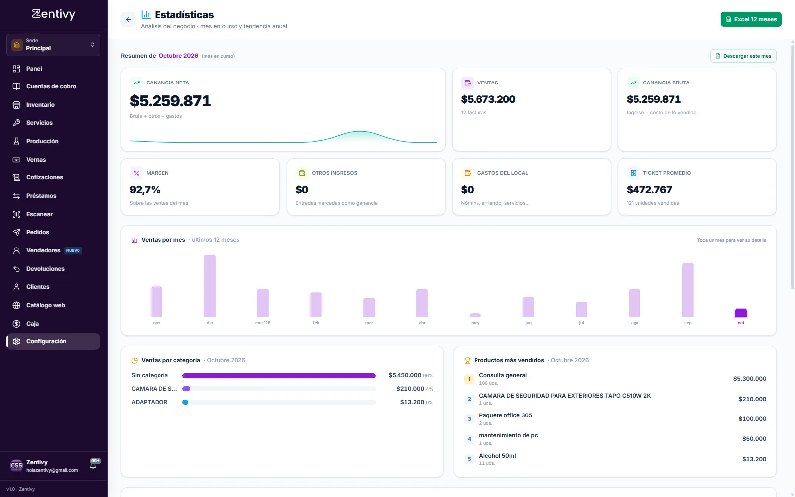Click the Configuración gear icon
The width and height of the screenshot is (795, 497).
[x=16, y=341]
